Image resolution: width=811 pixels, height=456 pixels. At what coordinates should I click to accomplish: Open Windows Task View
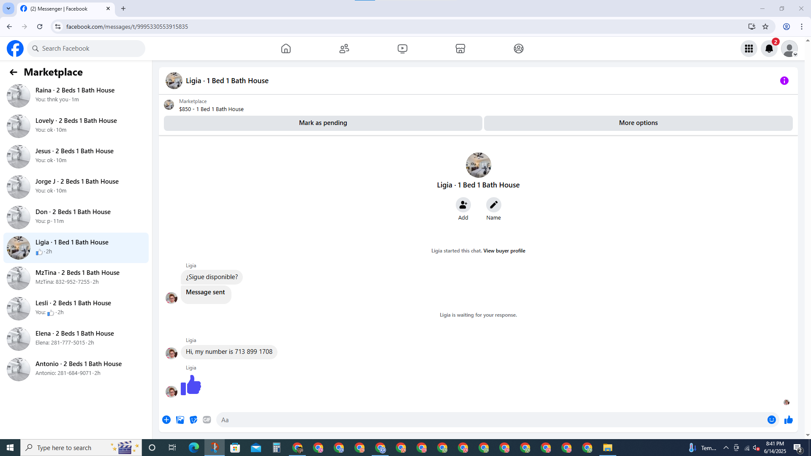click(172, 448)
